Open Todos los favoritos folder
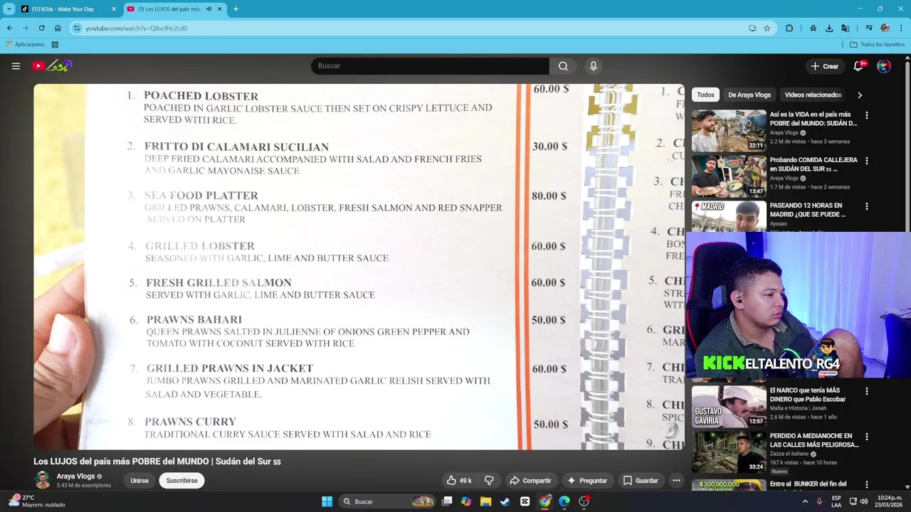 tap(877, 44)
